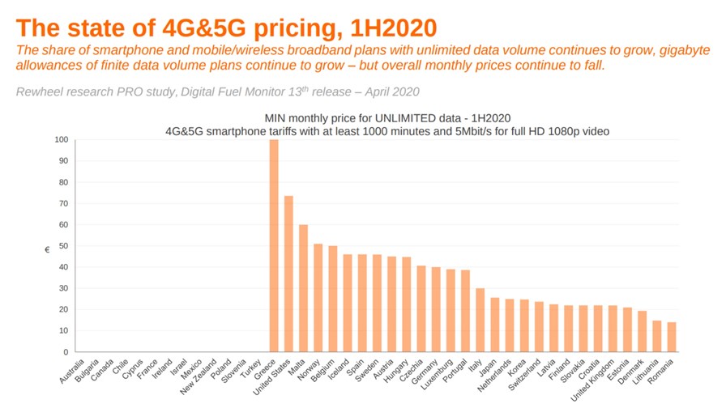
Task: Click the Norway bar
Action: pos(318,298)
